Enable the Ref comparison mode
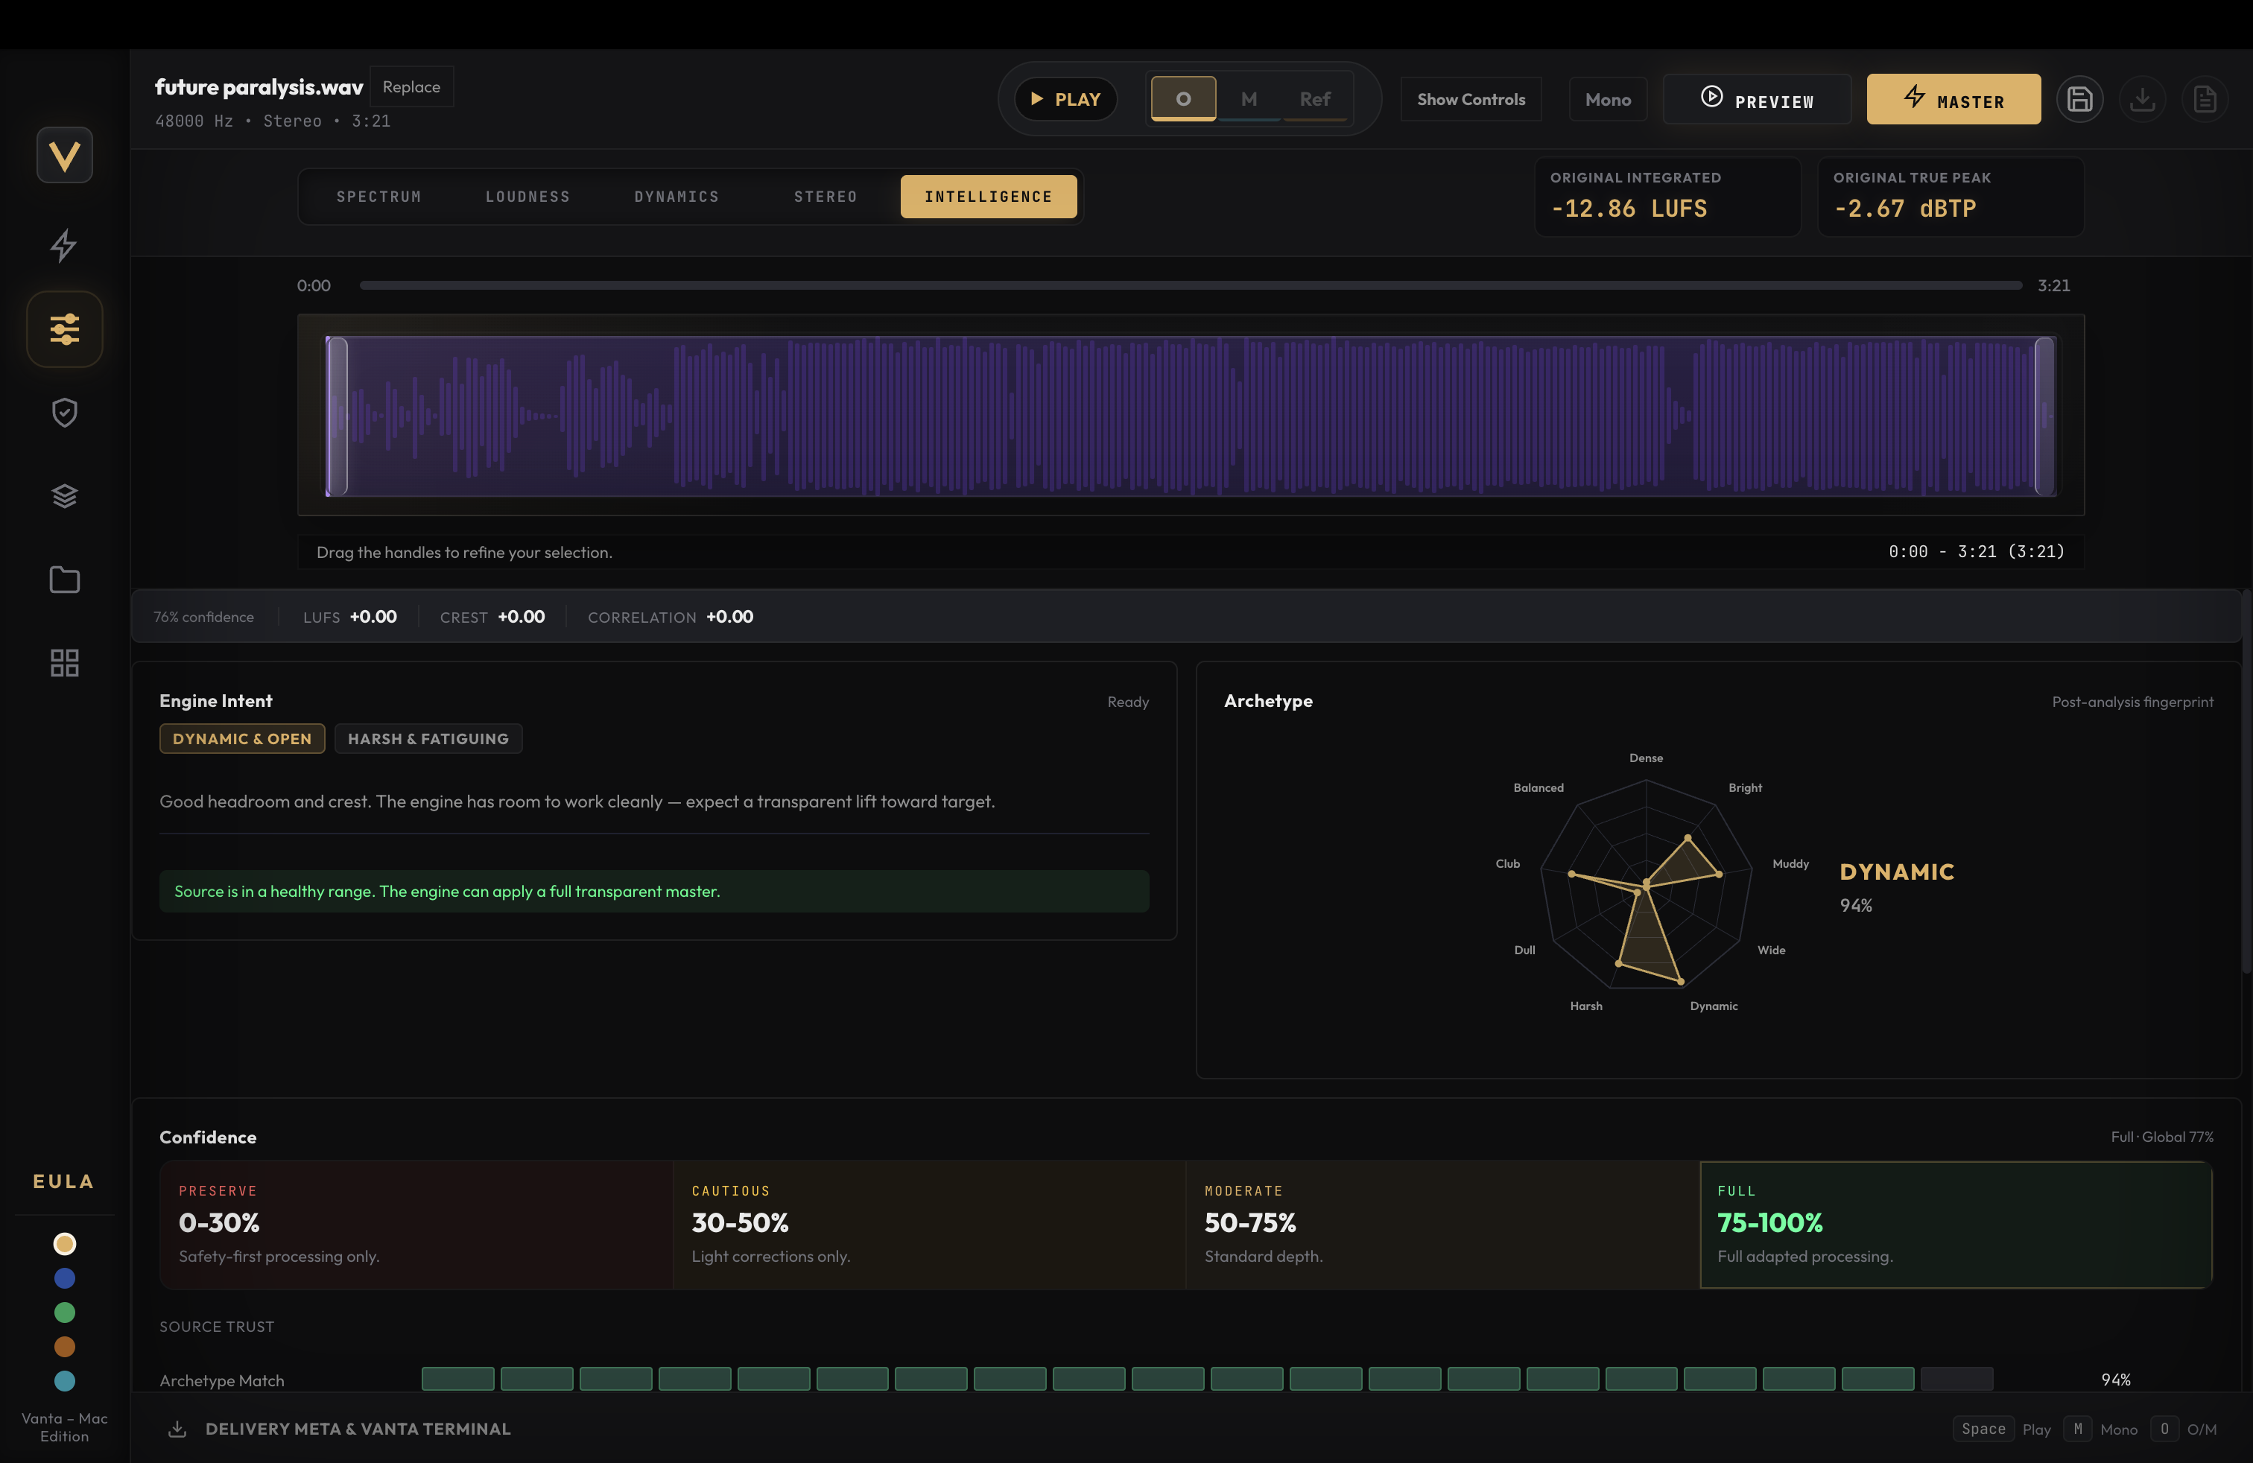This screenshot has height=1463, width=2253. point(1314,98)
